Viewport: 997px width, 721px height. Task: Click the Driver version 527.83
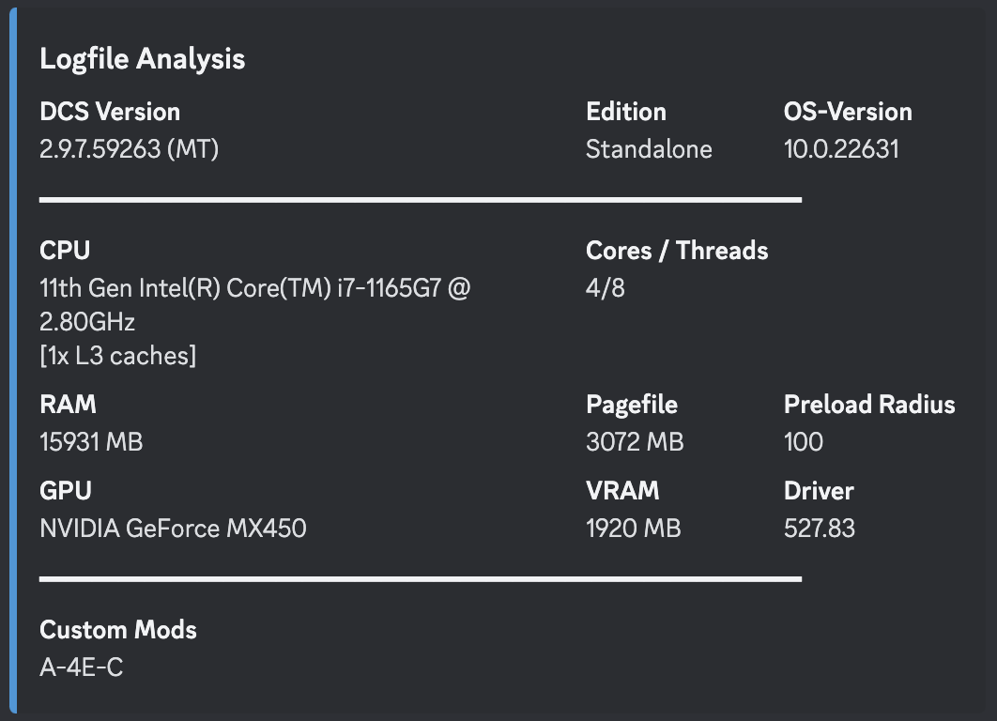(820, 529)
